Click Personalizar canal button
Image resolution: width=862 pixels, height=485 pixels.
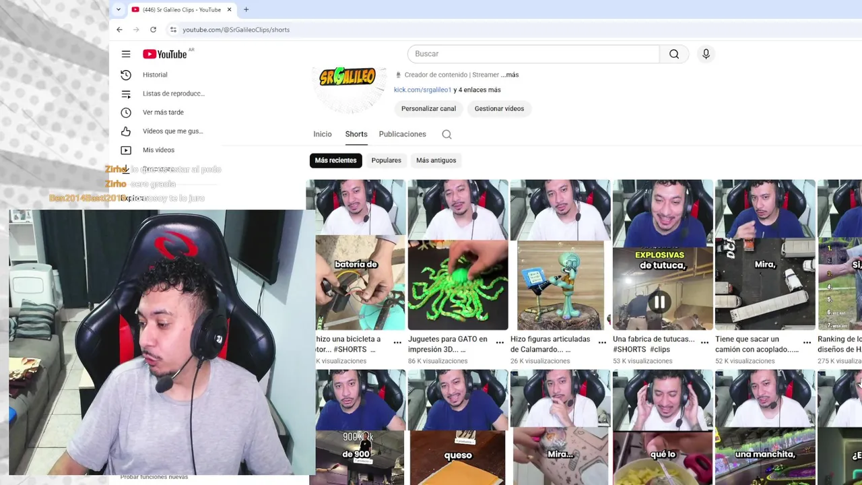click(428, 108)
